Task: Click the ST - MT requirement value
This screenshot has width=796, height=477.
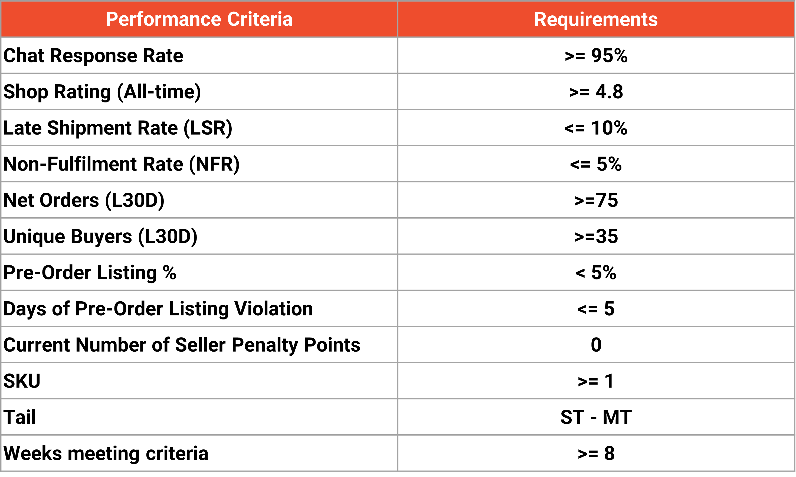Action: (x=596, y=417)
